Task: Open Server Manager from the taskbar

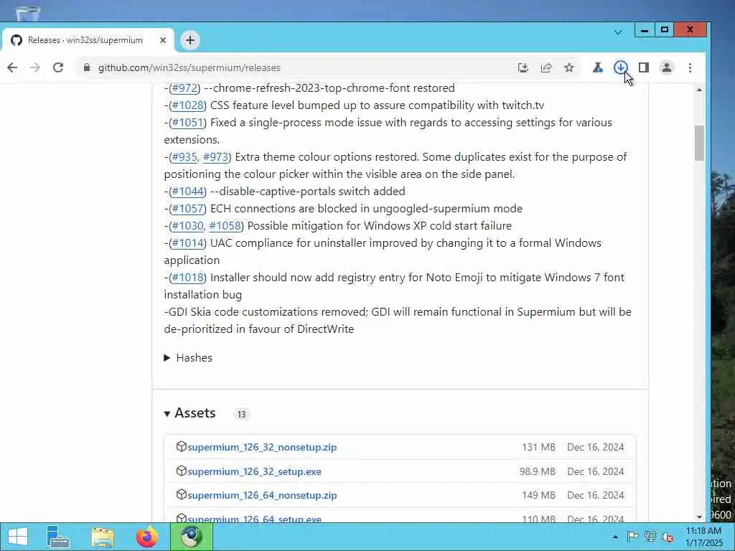Action: (58, 537)
